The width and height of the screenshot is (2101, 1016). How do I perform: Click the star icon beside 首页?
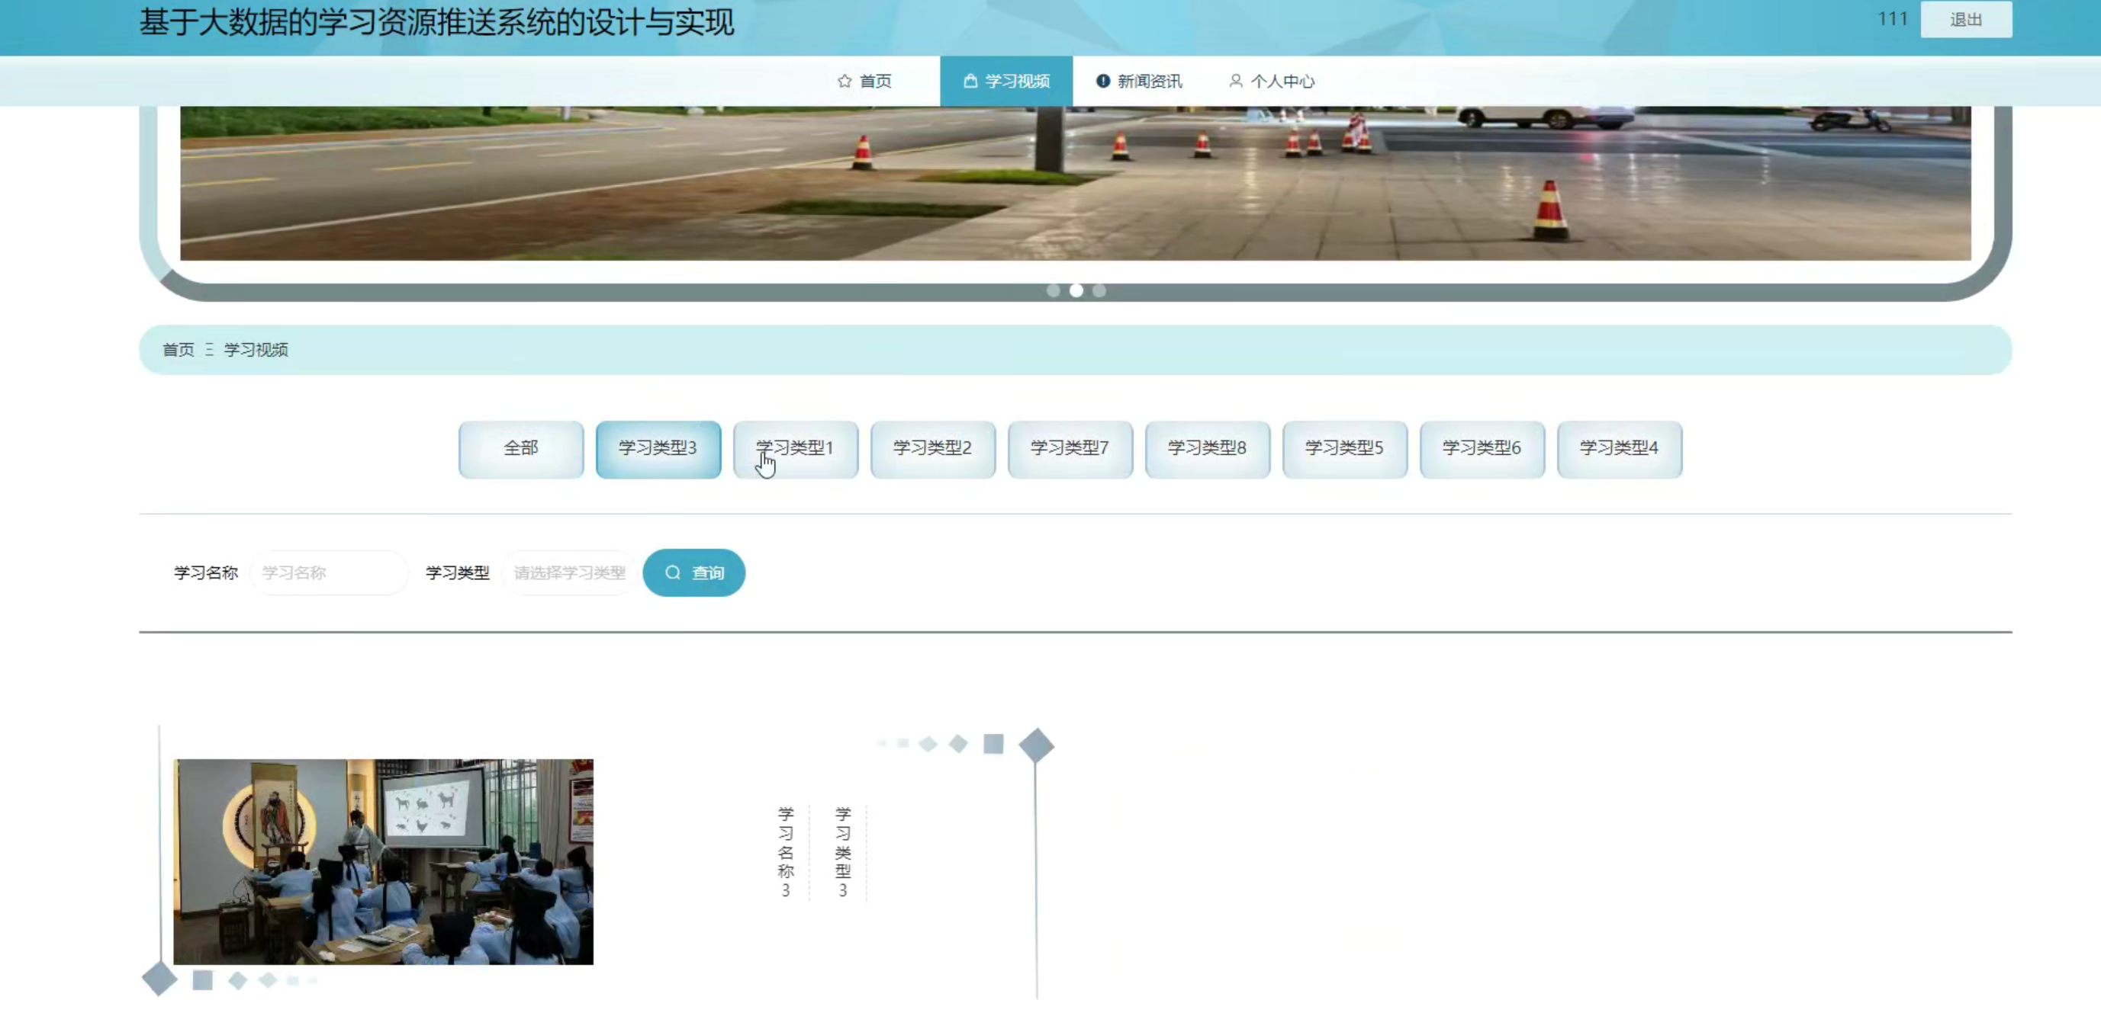coord(845,81)
